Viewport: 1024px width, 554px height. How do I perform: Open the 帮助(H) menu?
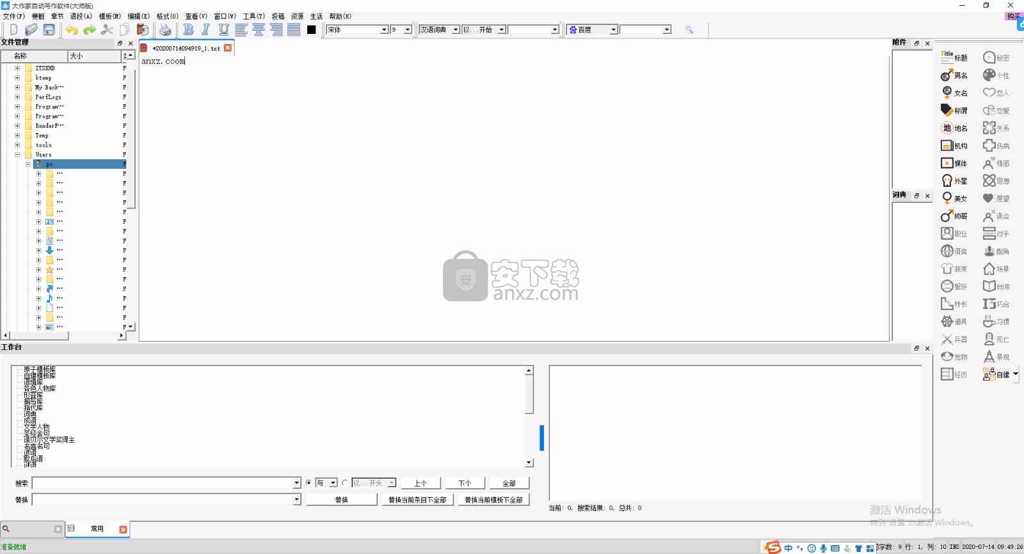tap(340, 16)
